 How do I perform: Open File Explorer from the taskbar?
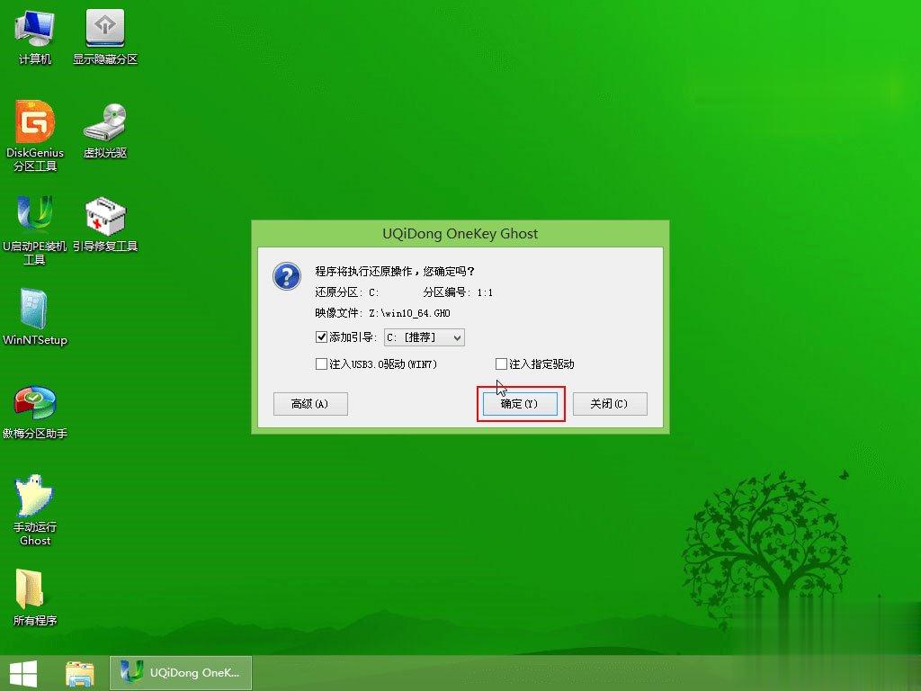tap(79, 672)
